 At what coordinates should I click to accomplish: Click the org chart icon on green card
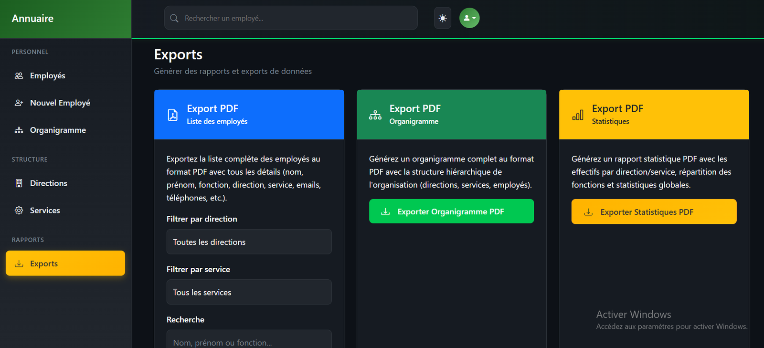375,115
